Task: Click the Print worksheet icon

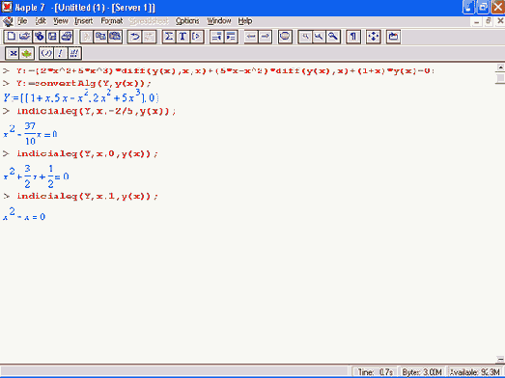Action: 67,37
